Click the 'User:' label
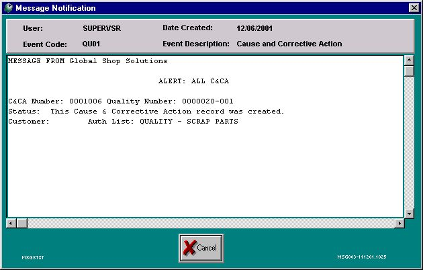 [33, 28]
